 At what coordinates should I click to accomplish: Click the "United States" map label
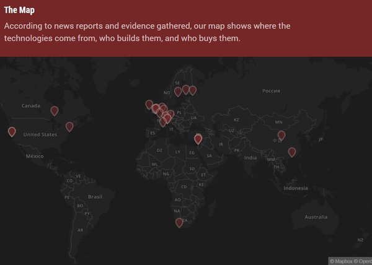[x=40, y=134]
